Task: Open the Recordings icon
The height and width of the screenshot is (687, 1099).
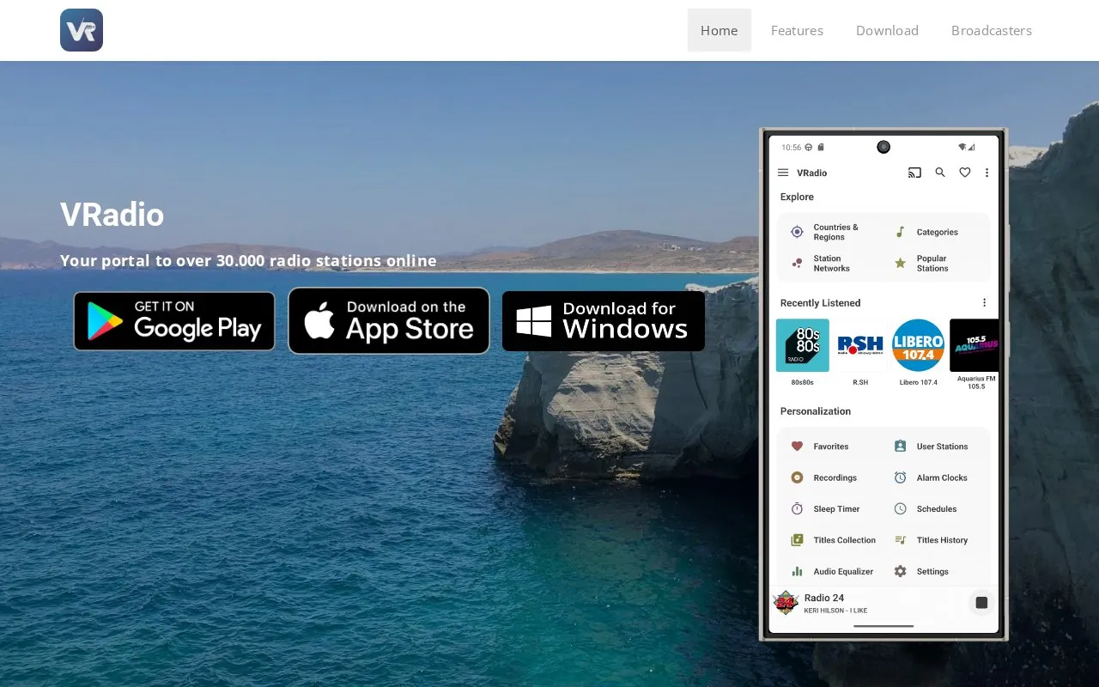Action: pos(797,477)
